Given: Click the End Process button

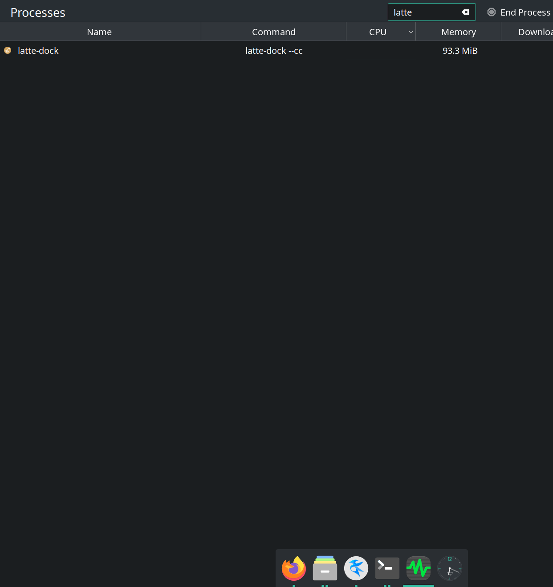Looking at the screenshot, I should tap(519, 12).
